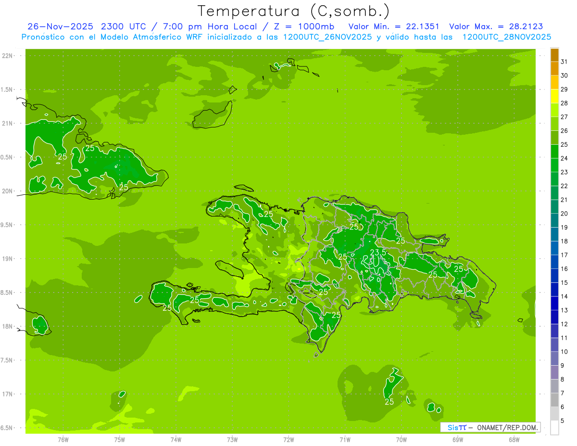Click the 'SisTT - ONAMET/REP.DOM.' credit label

click(490, 427)
